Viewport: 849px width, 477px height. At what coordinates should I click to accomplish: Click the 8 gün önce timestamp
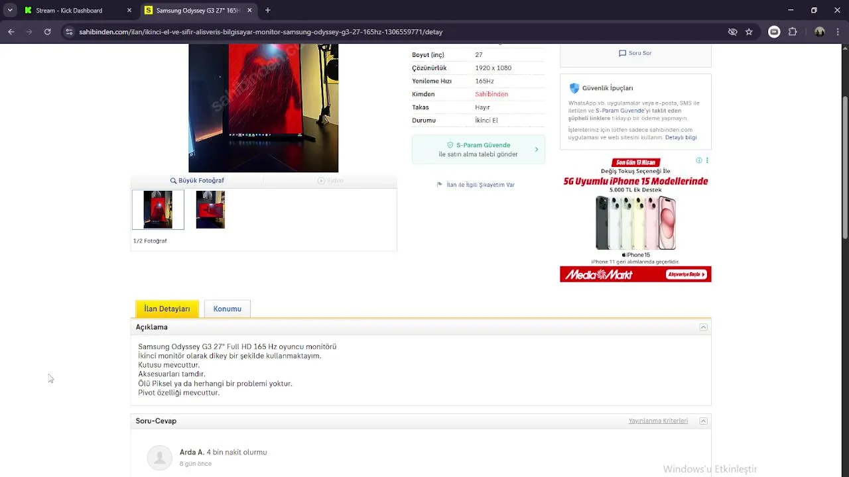(196, 464)
